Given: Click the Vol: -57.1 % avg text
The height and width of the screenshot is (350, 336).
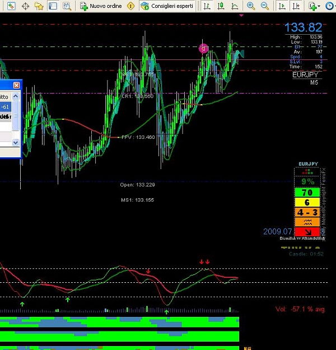Looking at the screenshot, I should point(300,309).
